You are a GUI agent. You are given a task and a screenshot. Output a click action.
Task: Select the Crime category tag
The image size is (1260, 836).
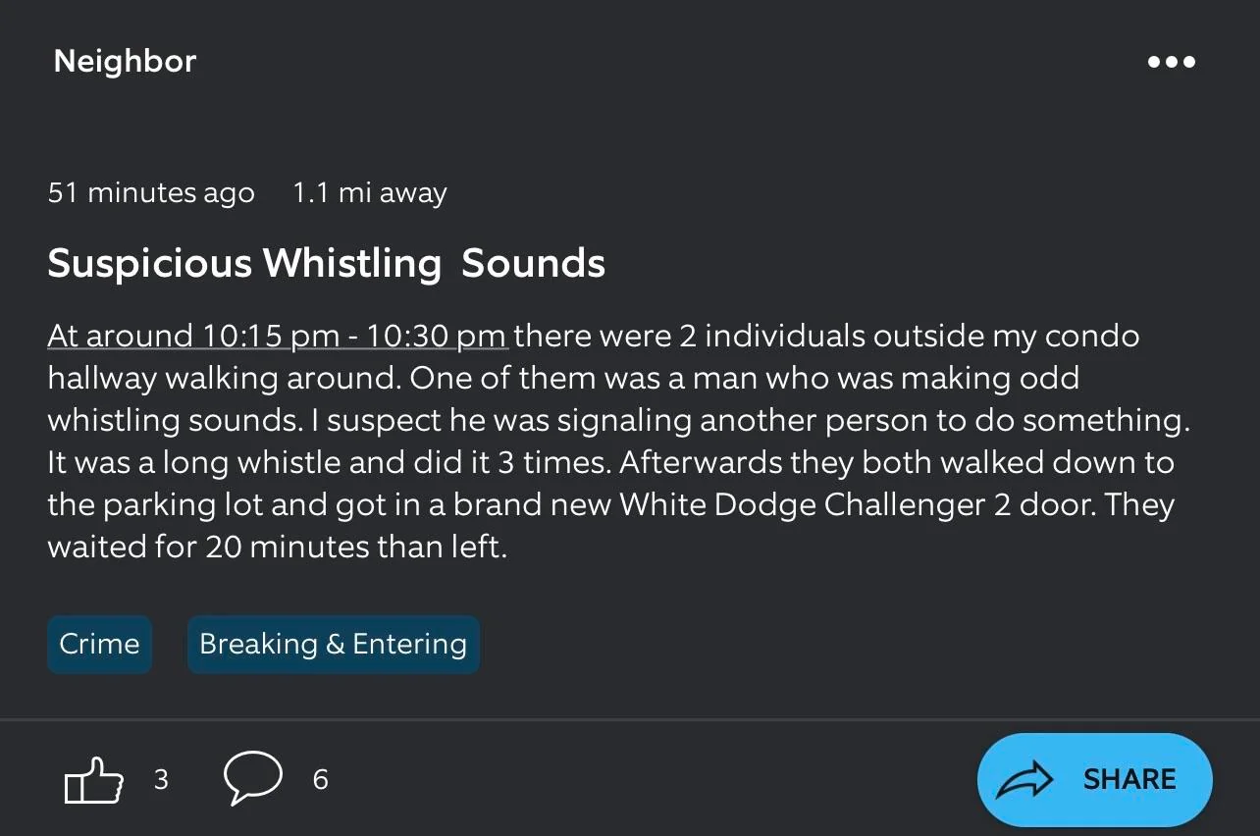pyautogui.click(x=99, y=644)
